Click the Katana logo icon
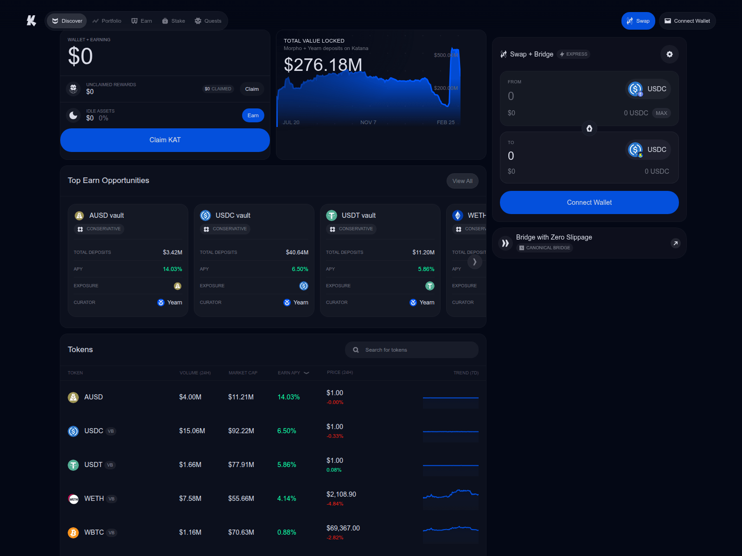This screenshot has width=742, height=556. pos(31,21)
